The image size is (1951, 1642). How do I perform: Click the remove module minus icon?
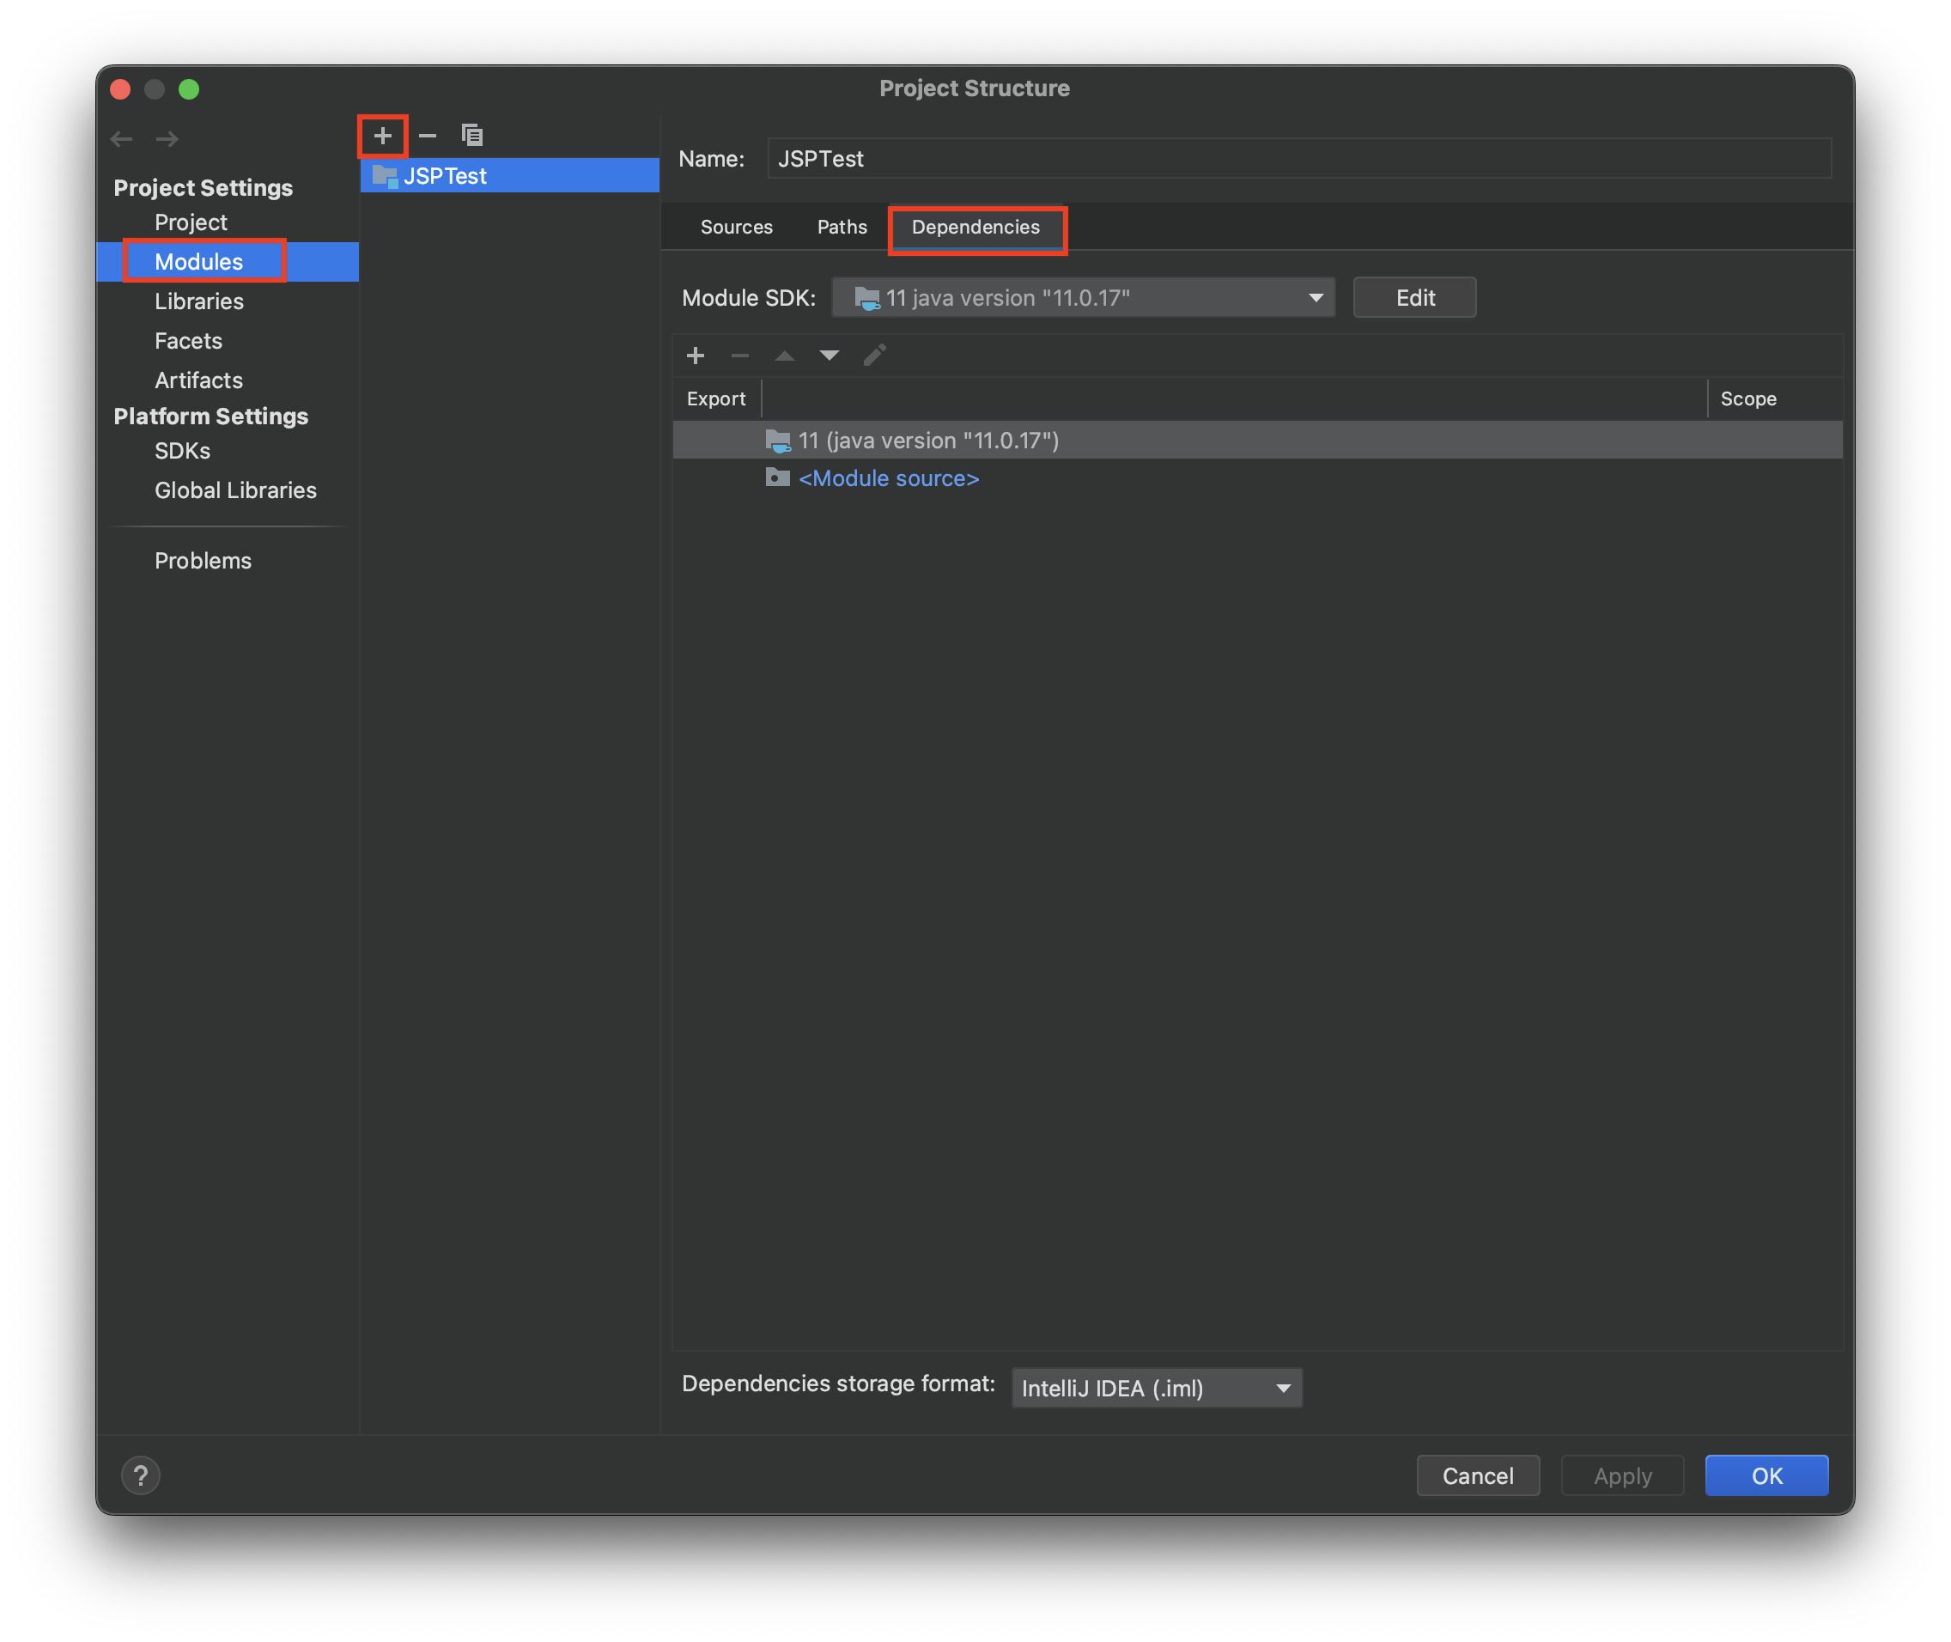(428, 136)
